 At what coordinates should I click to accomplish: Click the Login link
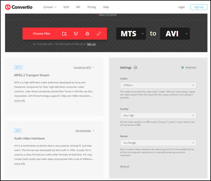pos(181,7)
